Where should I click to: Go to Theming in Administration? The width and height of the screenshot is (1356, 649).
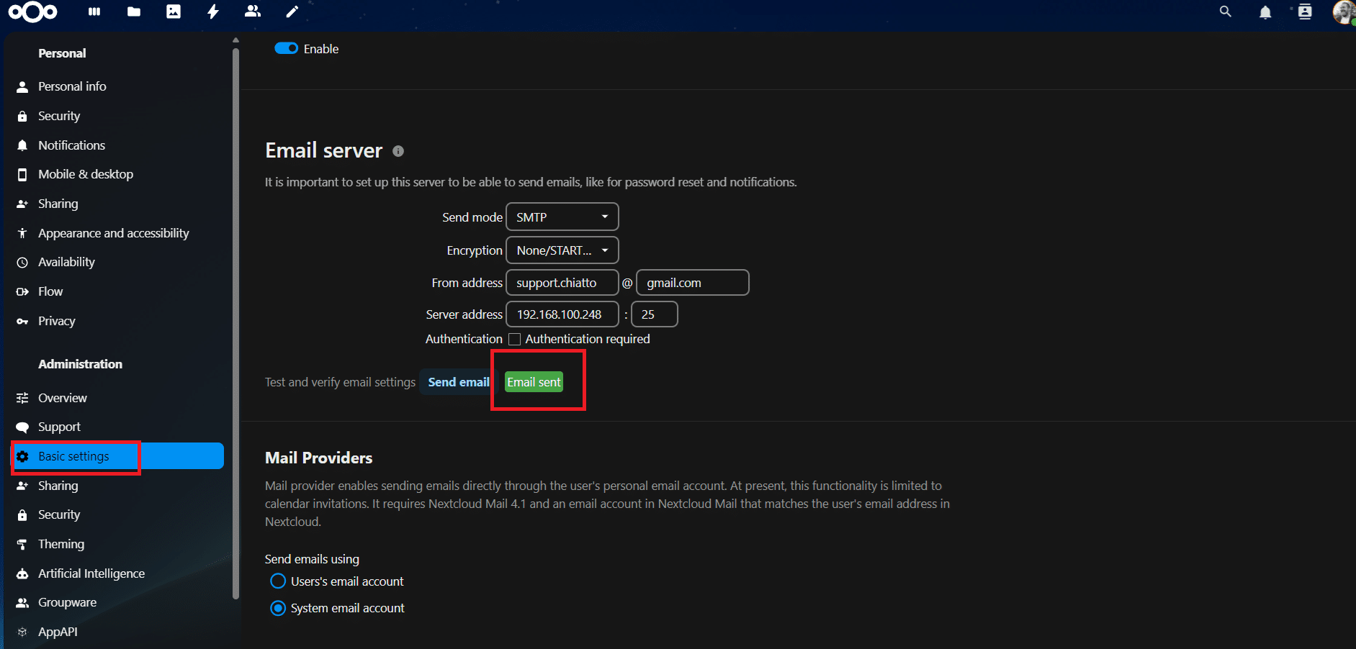61,544
